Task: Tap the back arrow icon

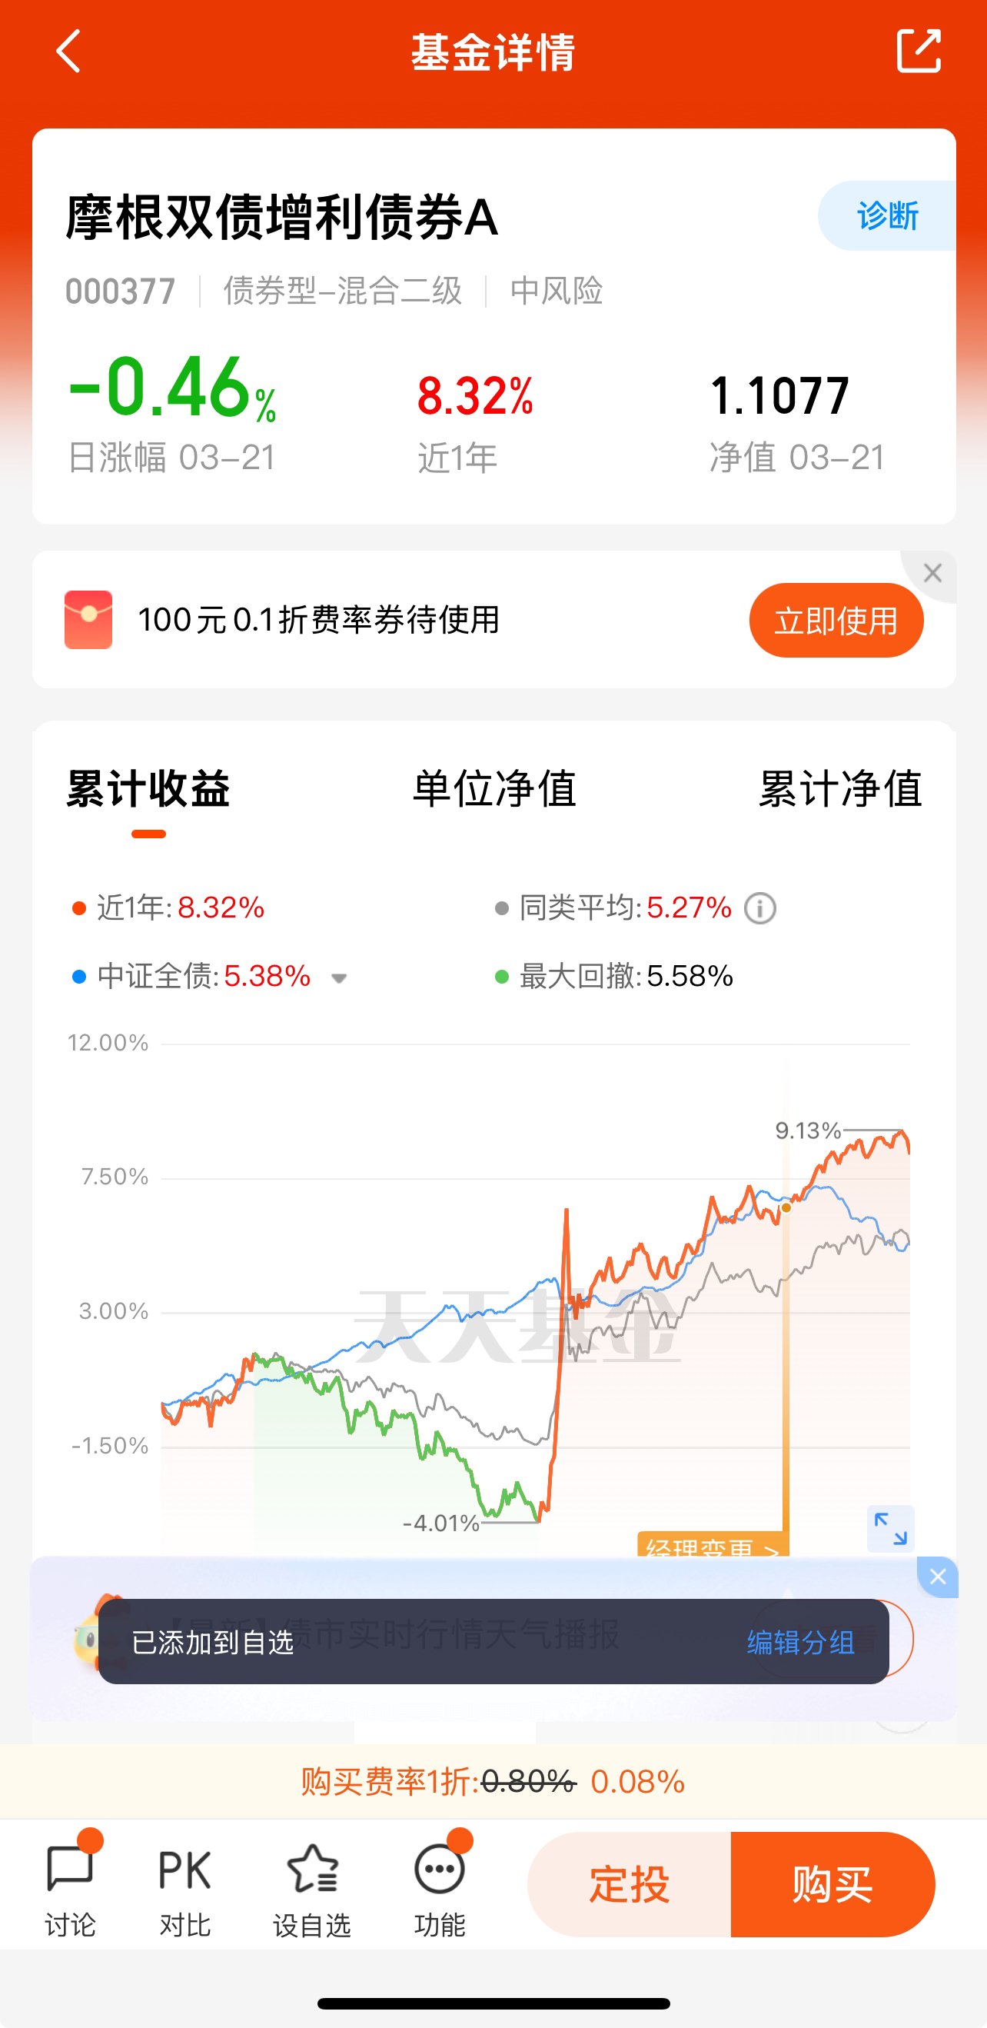Action: click(x=68, y=52)
